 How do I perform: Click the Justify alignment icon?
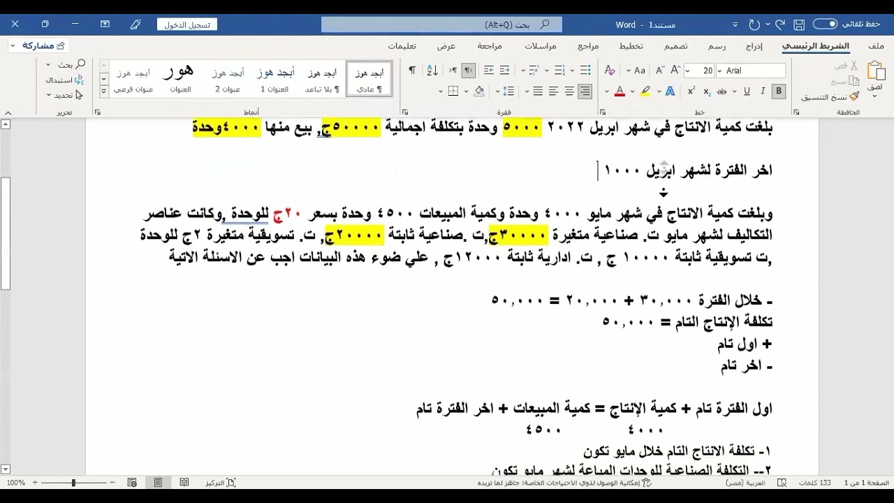coord(538,91)
